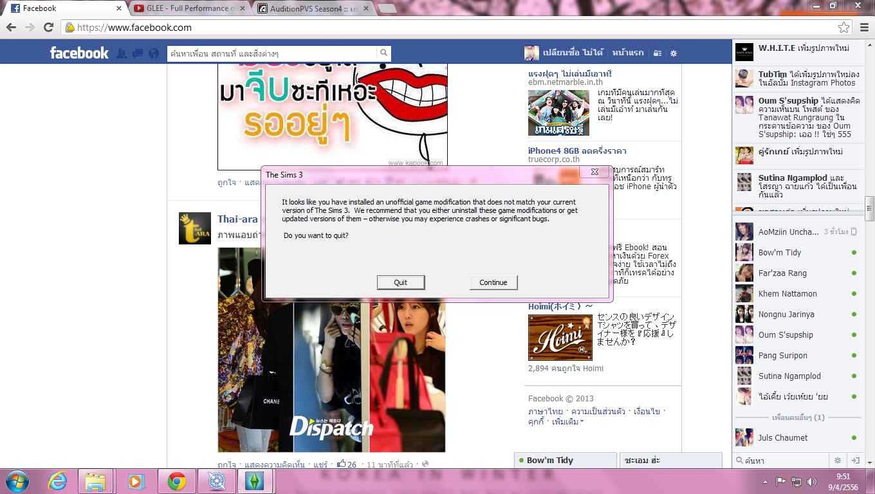Click the magnifier icon in Facebook search box

pyautogui.click(x=383, y=53)
